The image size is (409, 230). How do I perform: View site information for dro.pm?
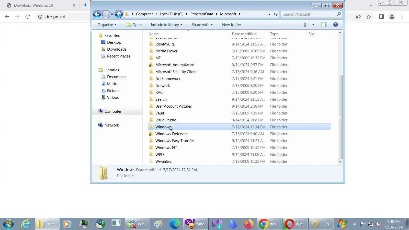pyautogui.click(x=40, y=17)
